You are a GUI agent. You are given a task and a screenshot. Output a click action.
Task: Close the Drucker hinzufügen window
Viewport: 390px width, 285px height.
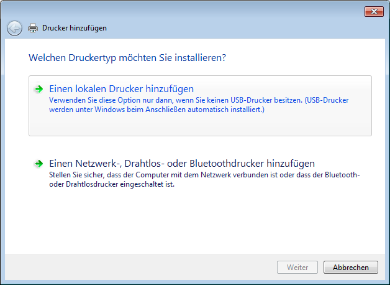pyautogui.click(x=373, y=11)
